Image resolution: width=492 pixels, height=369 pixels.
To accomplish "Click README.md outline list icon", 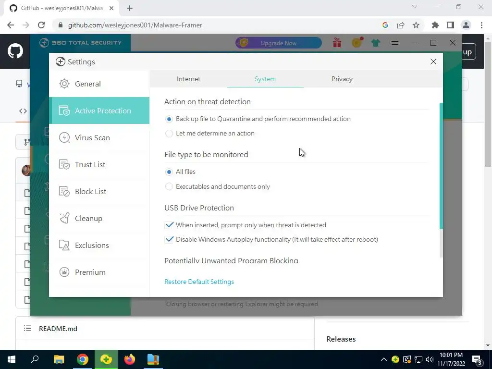I will pos(27,329).
